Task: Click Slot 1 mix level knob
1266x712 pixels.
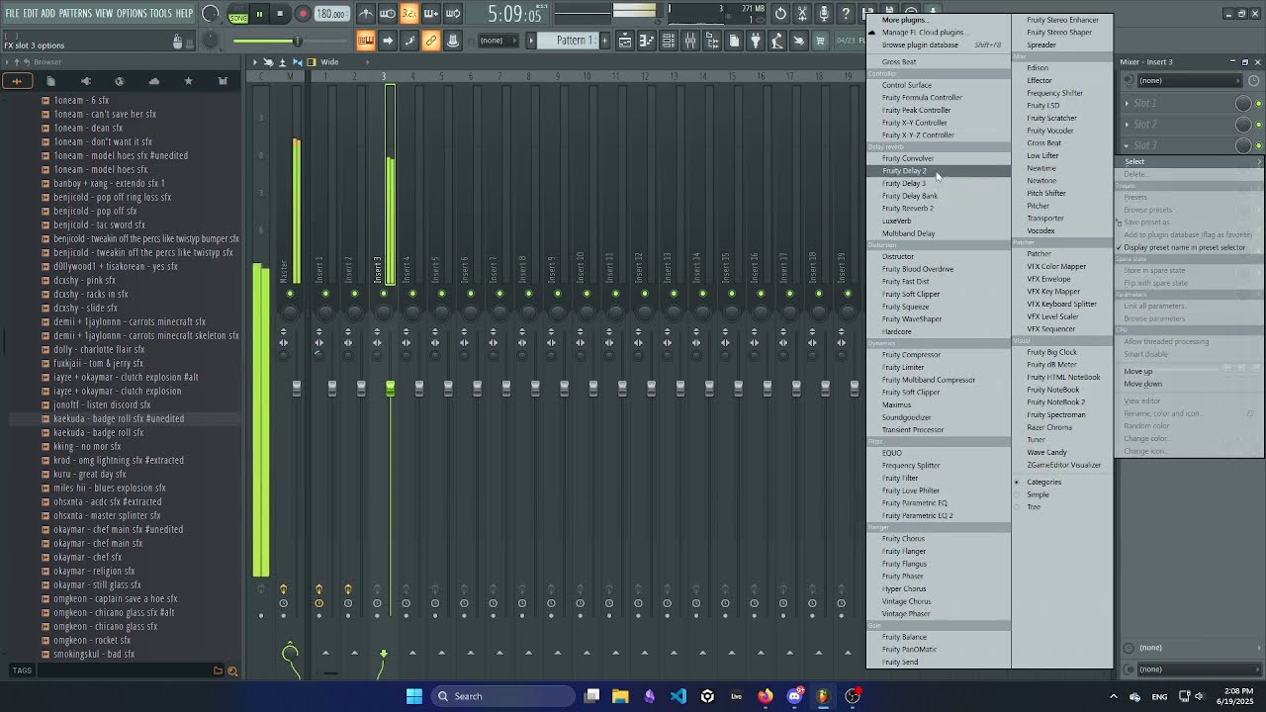Action: [1243, 104]
